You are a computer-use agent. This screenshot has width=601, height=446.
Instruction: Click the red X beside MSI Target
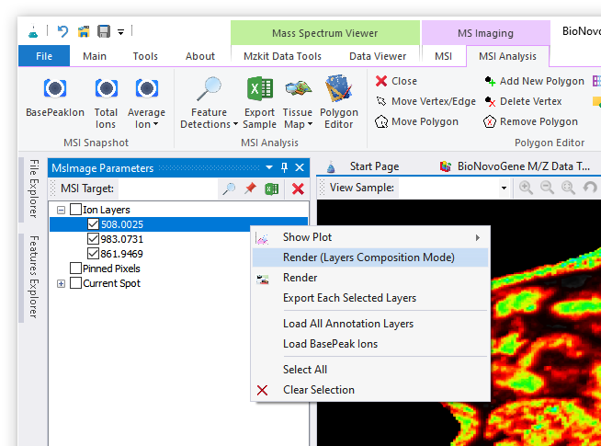pos(298,189)
